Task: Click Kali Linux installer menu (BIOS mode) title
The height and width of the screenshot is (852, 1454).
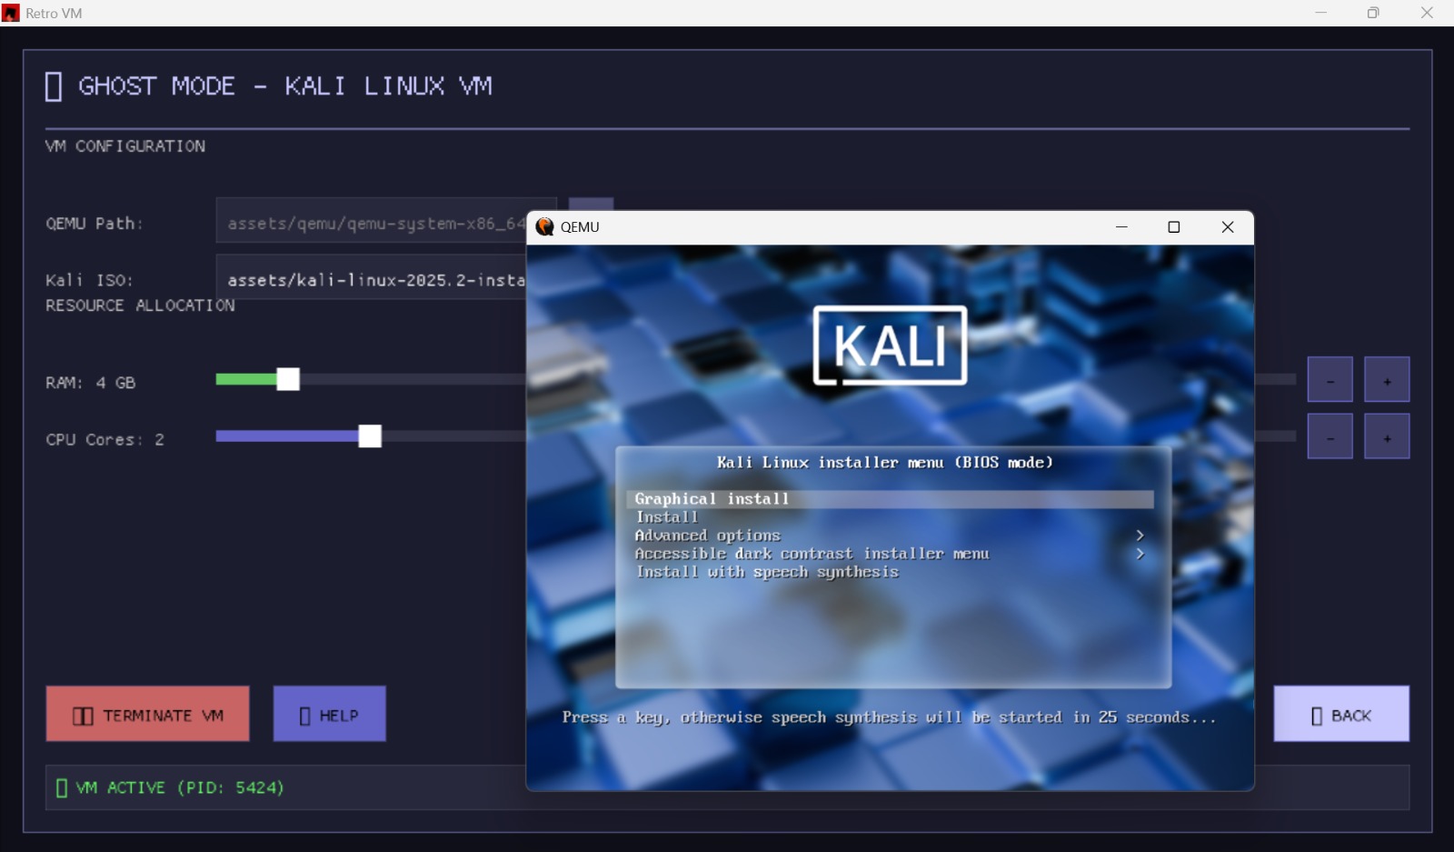Action: click(x=884, y=463)
